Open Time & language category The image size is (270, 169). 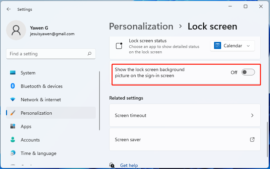(x=51, y=153)
